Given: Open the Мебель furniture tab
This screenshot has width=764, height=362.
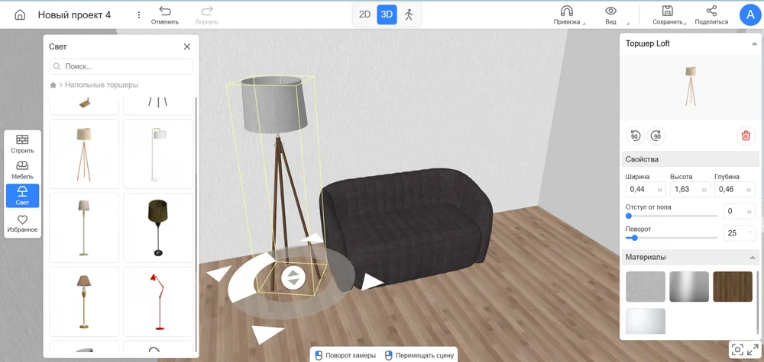Looking at the screenshot, I should [22, 170].
